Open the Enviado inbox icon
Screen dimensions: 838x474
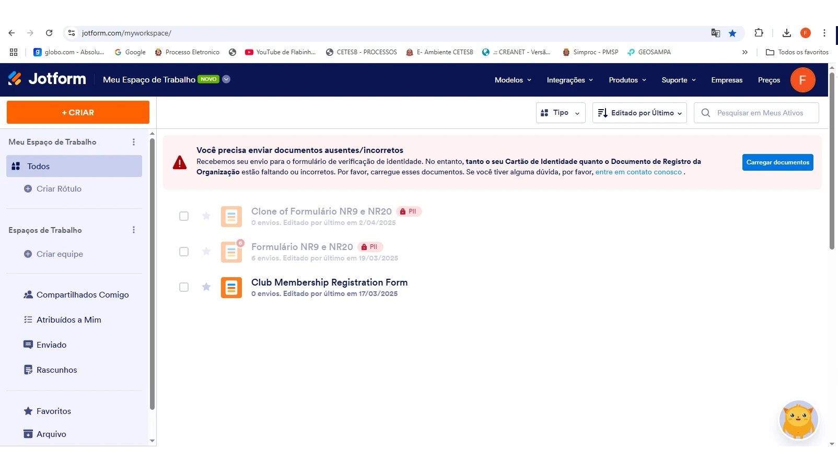click(x=28, y=345)
